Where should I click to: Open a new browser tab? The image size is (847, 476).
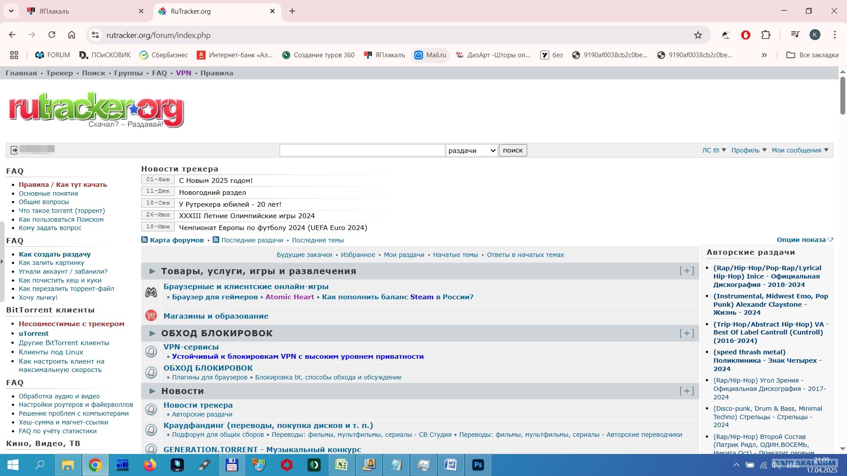[x=292, y=11]
